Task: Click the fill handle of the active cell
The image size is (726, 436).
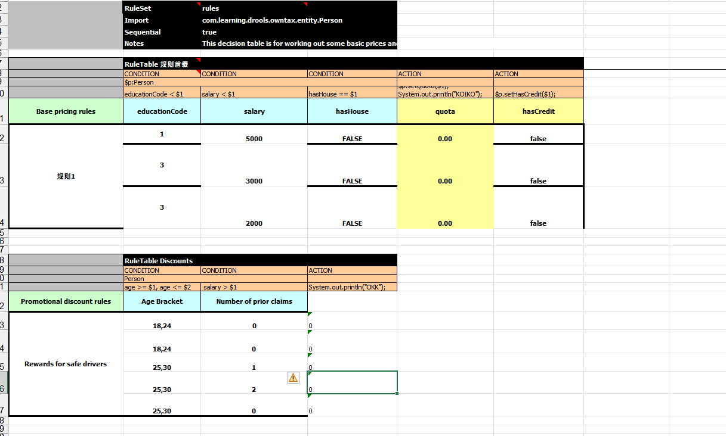Action: [x=397, y=393]
